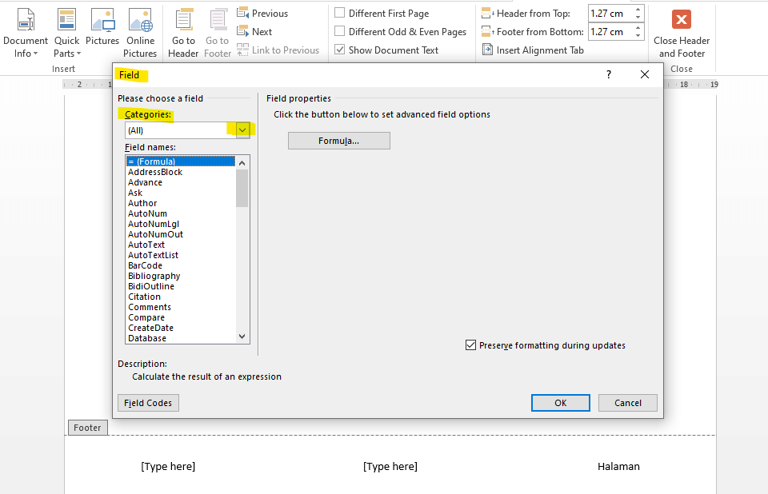
Task: Increase Footer from Bottom value
Action: click(x=638, y=28)
